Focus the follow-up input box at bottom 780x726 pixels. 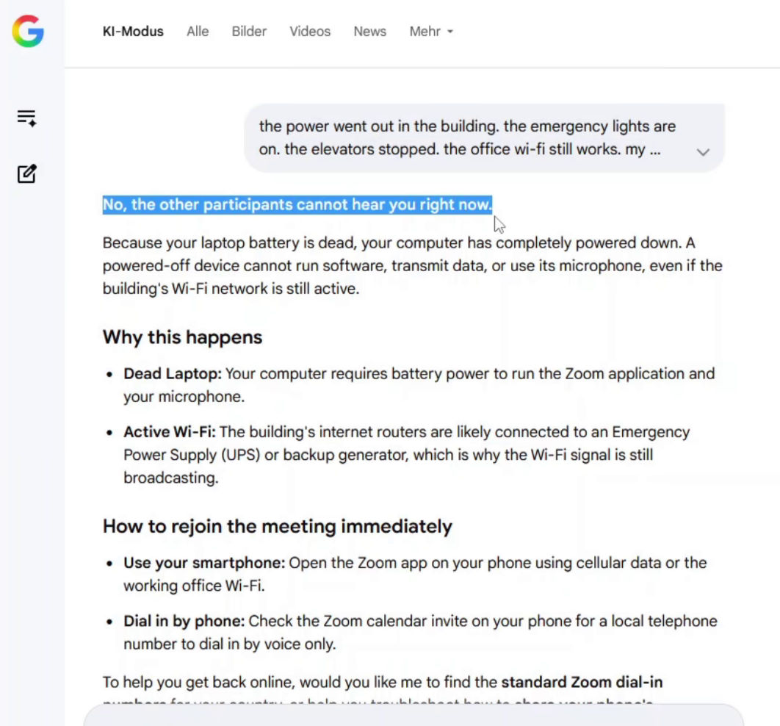tap(414, 716)
